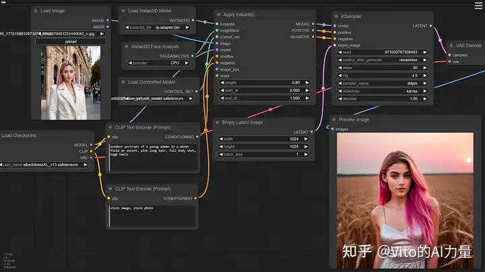This screenshot has height=272, width=485.
Task: Next checkpoint arrow in Load Checkpoint
Action: point(86,165)
